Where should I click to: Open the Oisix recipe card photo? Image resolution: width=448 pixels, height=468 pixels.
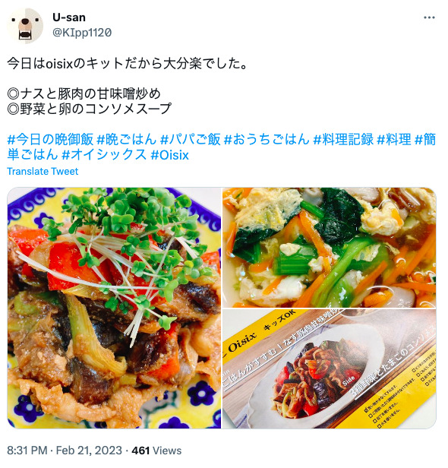pos(330,369)
